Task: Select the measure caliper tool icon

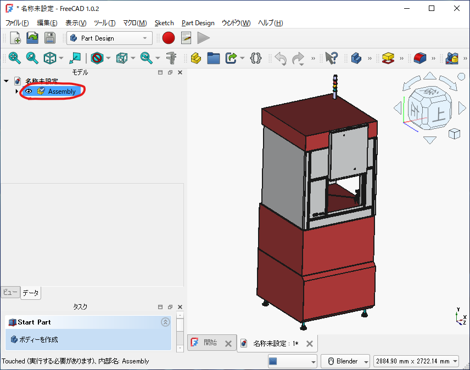Action: pos(171,58)
